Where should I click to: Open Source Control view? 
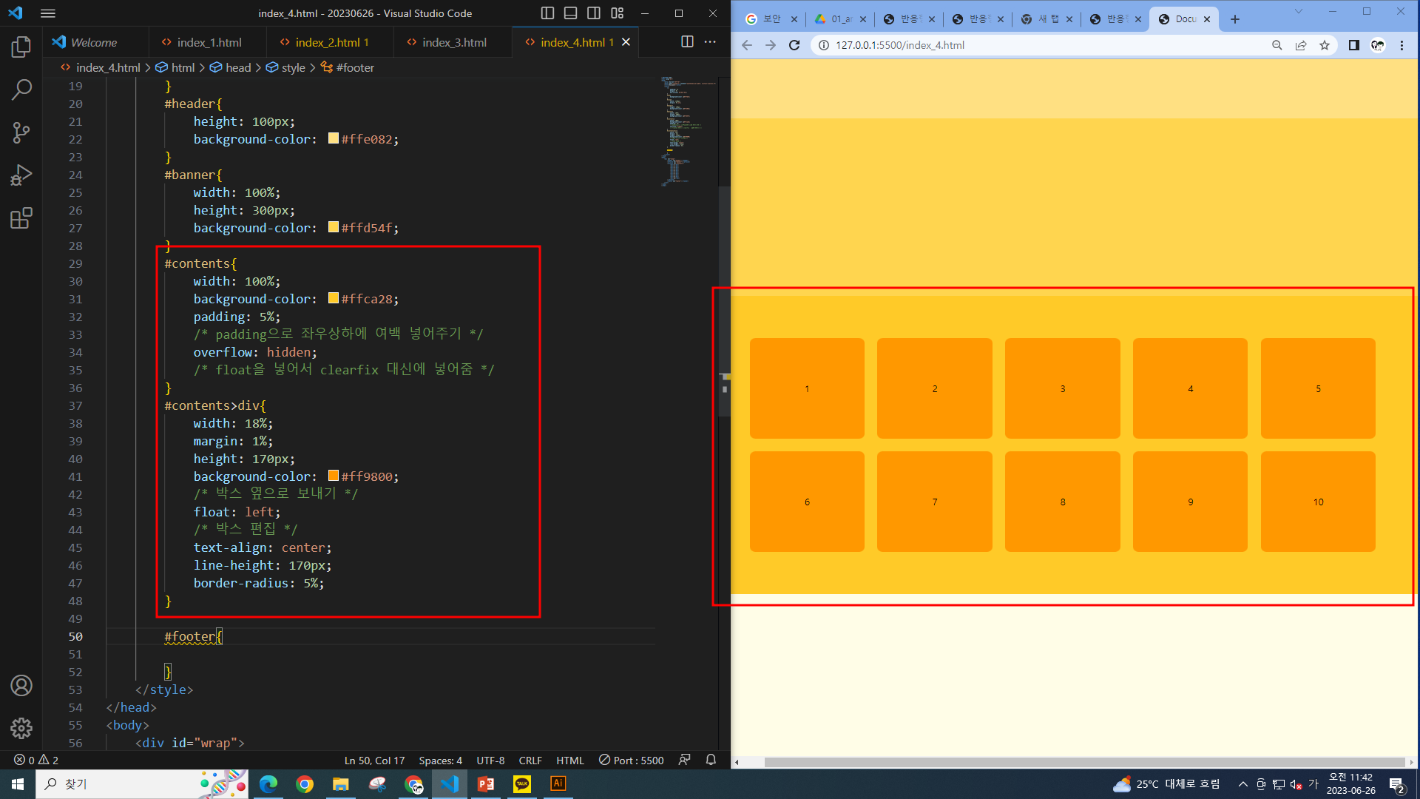(21, 133)
